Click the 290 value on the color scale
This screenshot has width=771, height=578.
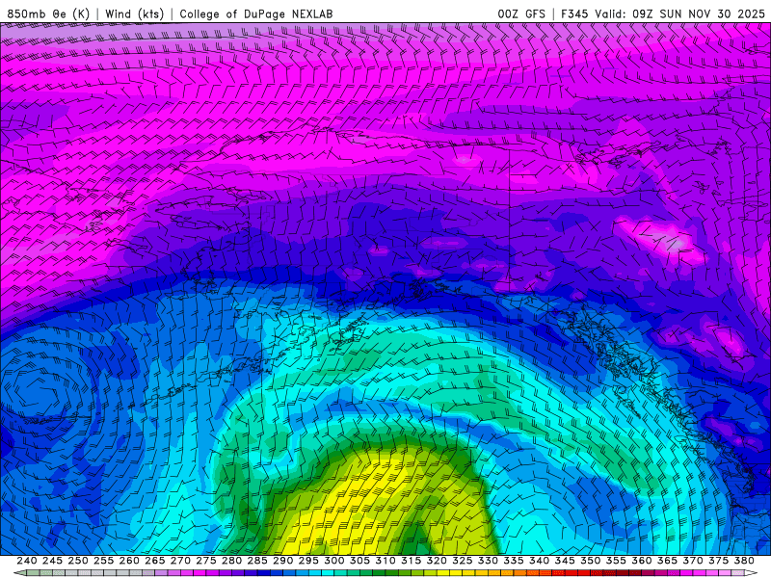pos(282,561)
